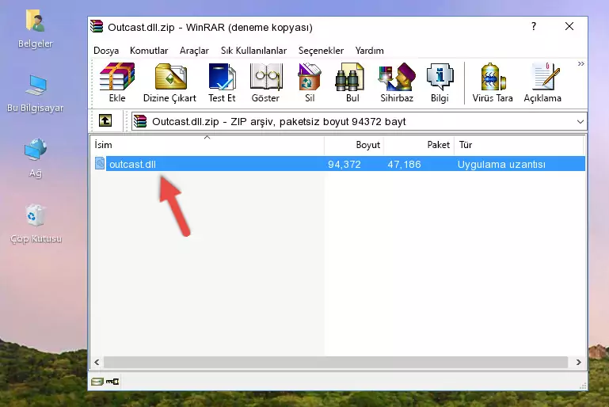The width and height of the screenshot is (609, 407).
Task: Expand the toolbar overflow chevron
Action: click(x=580, y=63)
